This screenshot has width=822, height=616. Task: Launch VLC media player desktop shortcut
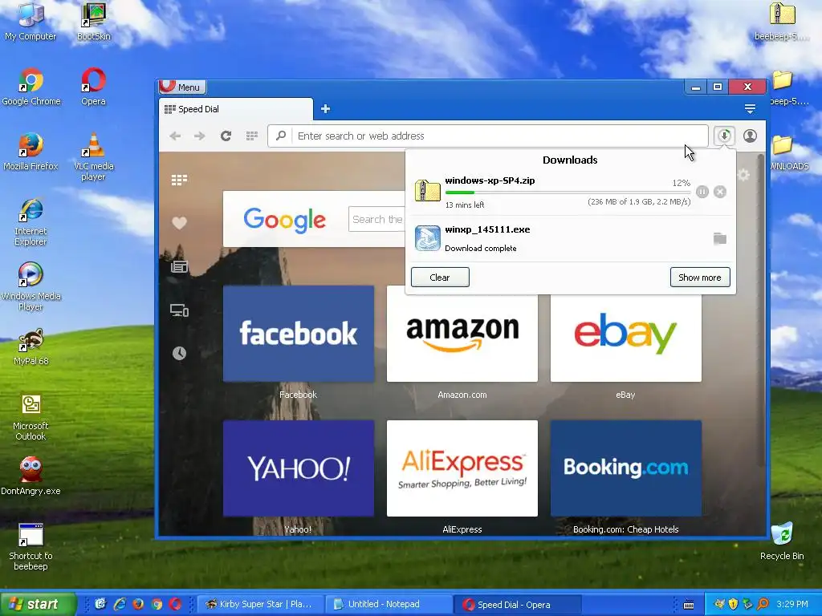point(93,156)
